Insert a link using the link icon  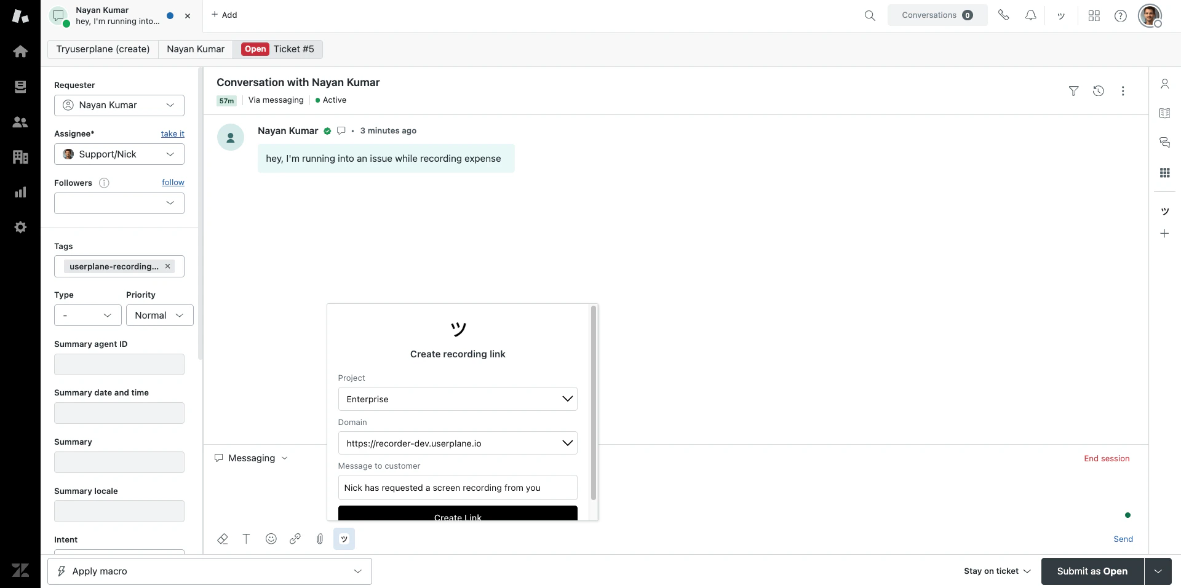click(x=295, y=539)
